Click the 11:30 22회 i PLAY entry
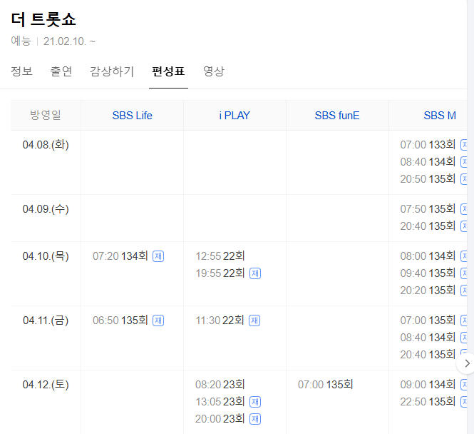 pos(220,321)
